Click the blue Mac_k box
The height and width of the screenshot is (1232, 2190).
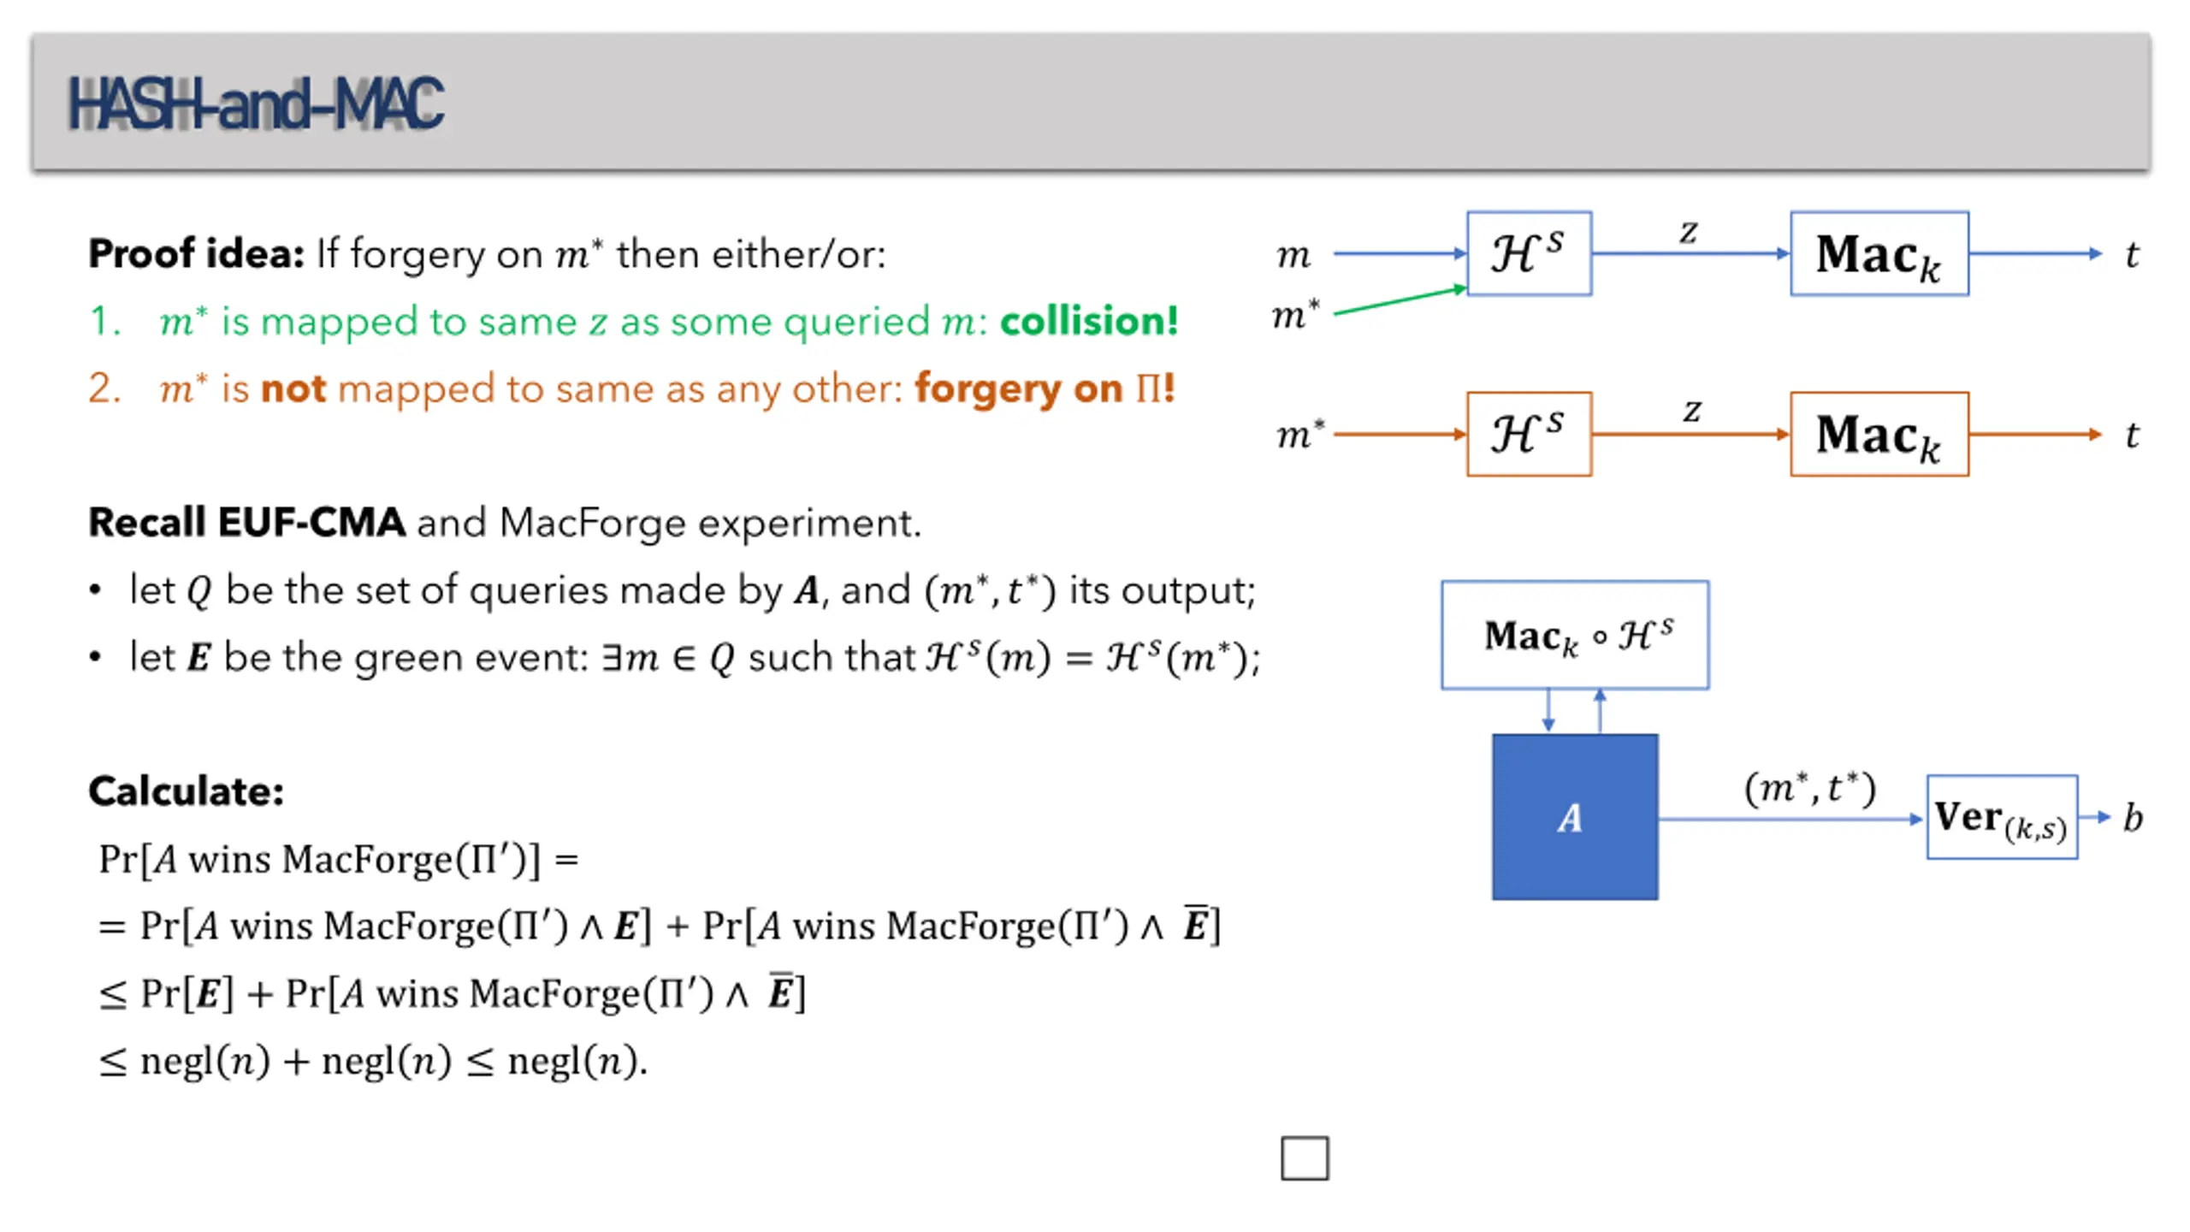click(1879, 254)
